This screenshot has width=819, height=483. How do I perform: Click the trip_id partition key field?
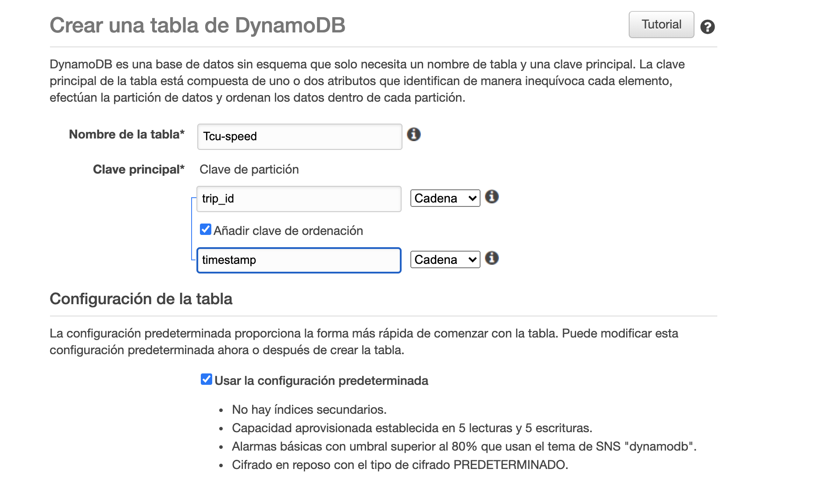(x=299, y=199)
